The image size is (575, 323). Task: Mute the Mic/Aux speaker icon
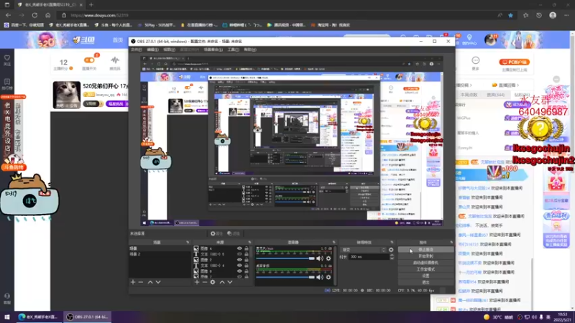pyautogui.click(x=320, y=258)
